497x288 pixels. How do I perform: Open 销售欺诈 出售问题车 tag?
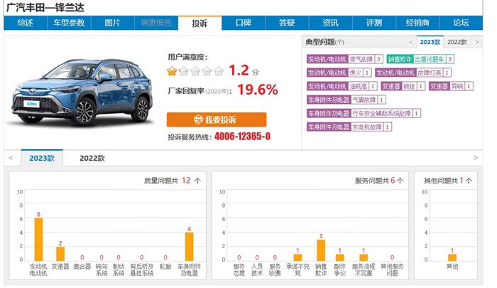(x=420, y=59)
